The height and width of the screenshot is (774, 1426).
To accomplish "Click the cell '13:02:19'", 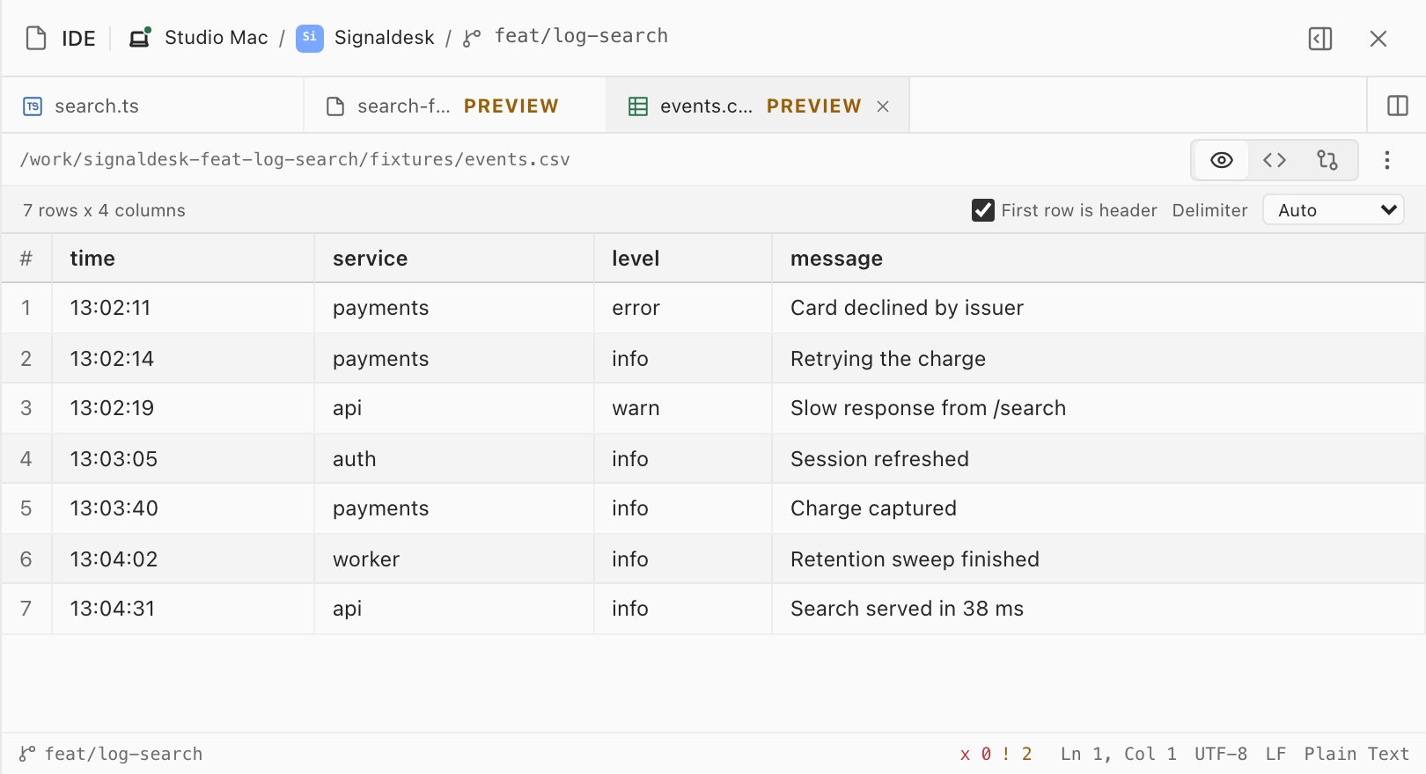I will [x=183, y=408].
